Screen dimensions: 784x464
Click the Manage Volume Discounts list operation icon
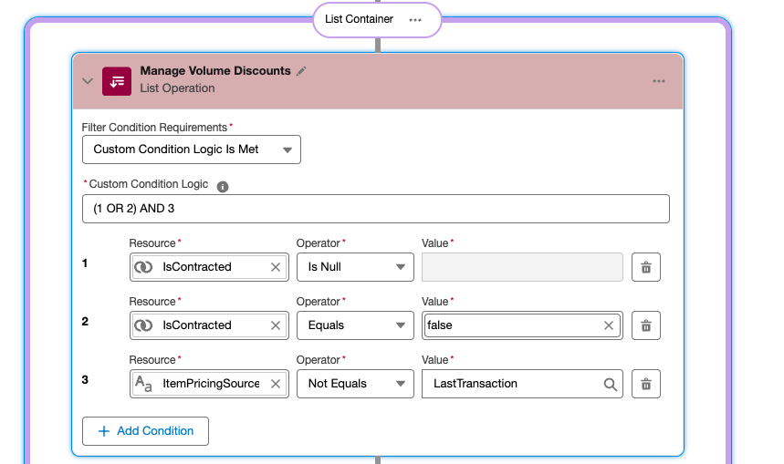pyautogui.click(x=117, y=80)
